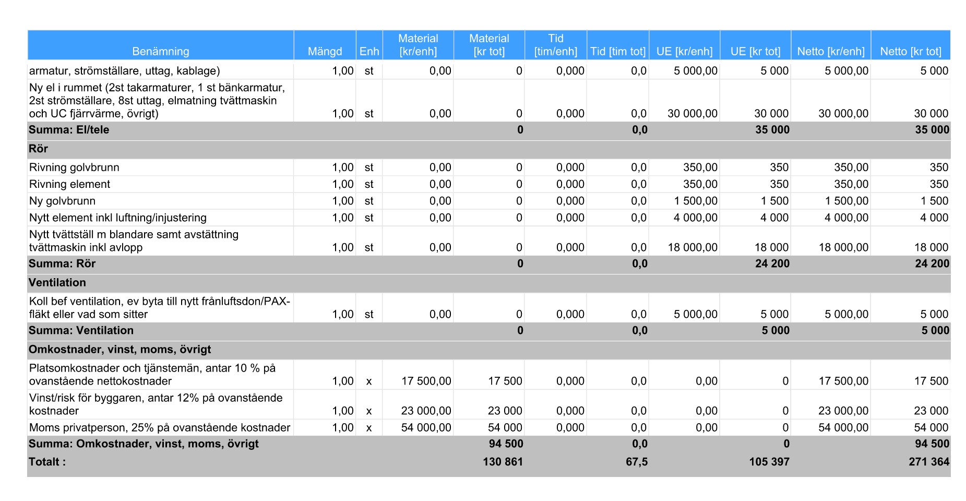Select the Totalt netto value 271 364

coord(928,461)
